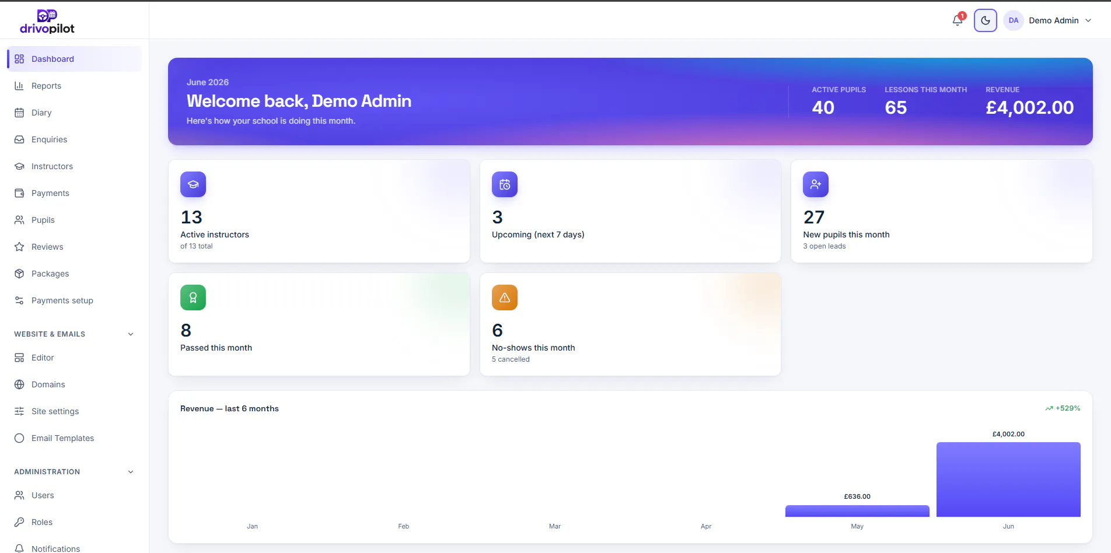Open the New pupils this month card
This screenshot has width=1111, height=553.
[x=942, y=211]
